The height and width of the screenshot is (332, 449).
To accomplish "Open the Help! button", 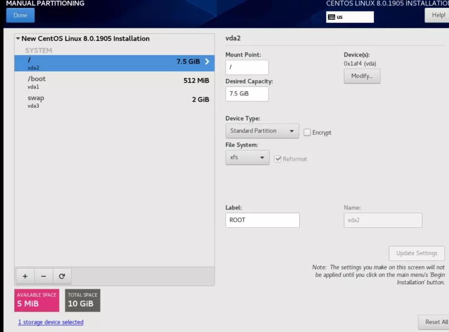I will (x=437, y=15).
